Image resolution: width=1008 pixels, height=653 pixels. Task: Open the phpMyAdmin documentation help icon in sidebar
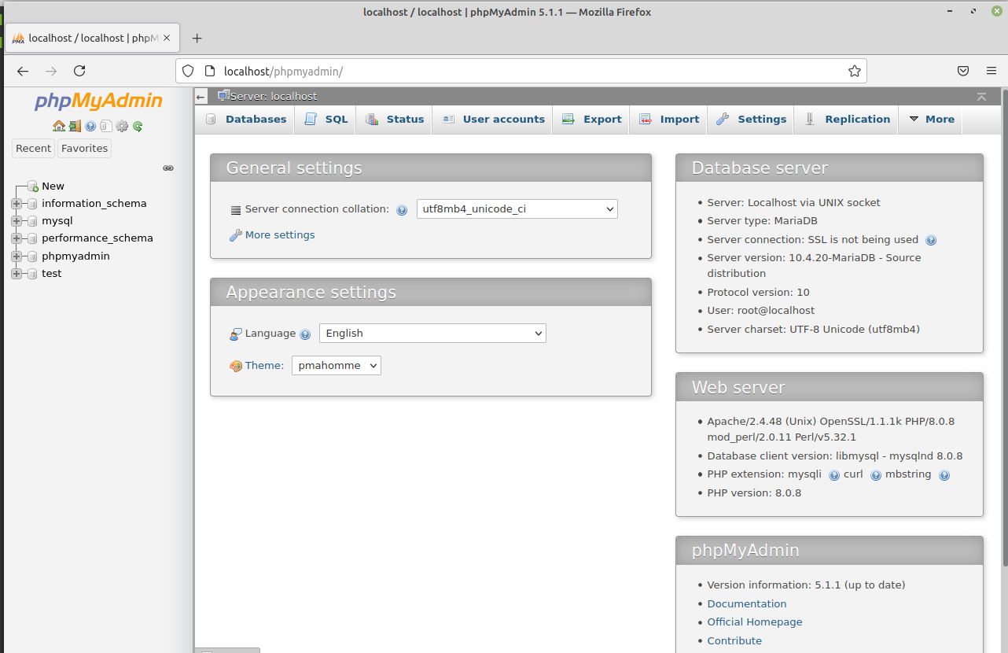pyautogui.click(x=90, y=126)
